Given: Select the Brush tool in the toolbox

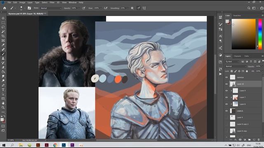Looking at the screenshot, I should click(x=3, y=54).
